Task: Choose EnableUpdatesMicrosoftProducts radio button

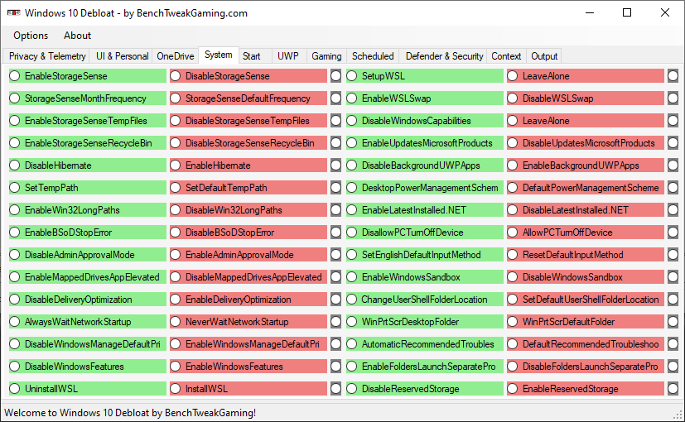Action: tap(425, 142)
